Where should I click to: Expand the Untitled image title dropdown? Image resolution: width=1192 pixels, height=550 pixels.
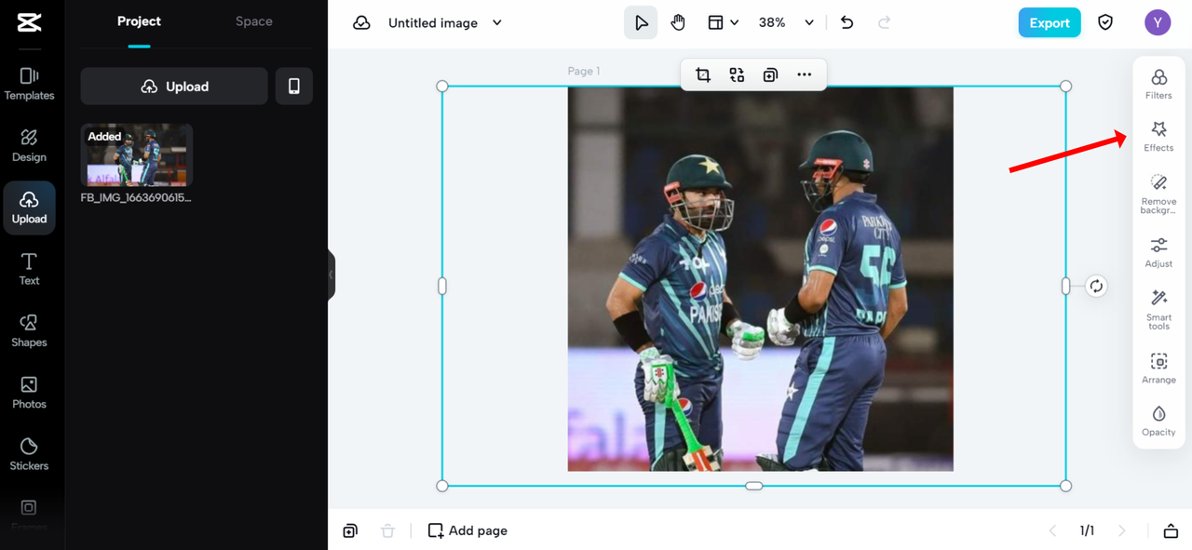point(497,22)
